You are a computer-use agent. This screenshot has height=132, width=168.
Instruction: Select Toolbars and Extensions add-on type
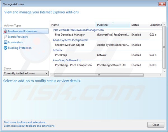tap(26, 31)
